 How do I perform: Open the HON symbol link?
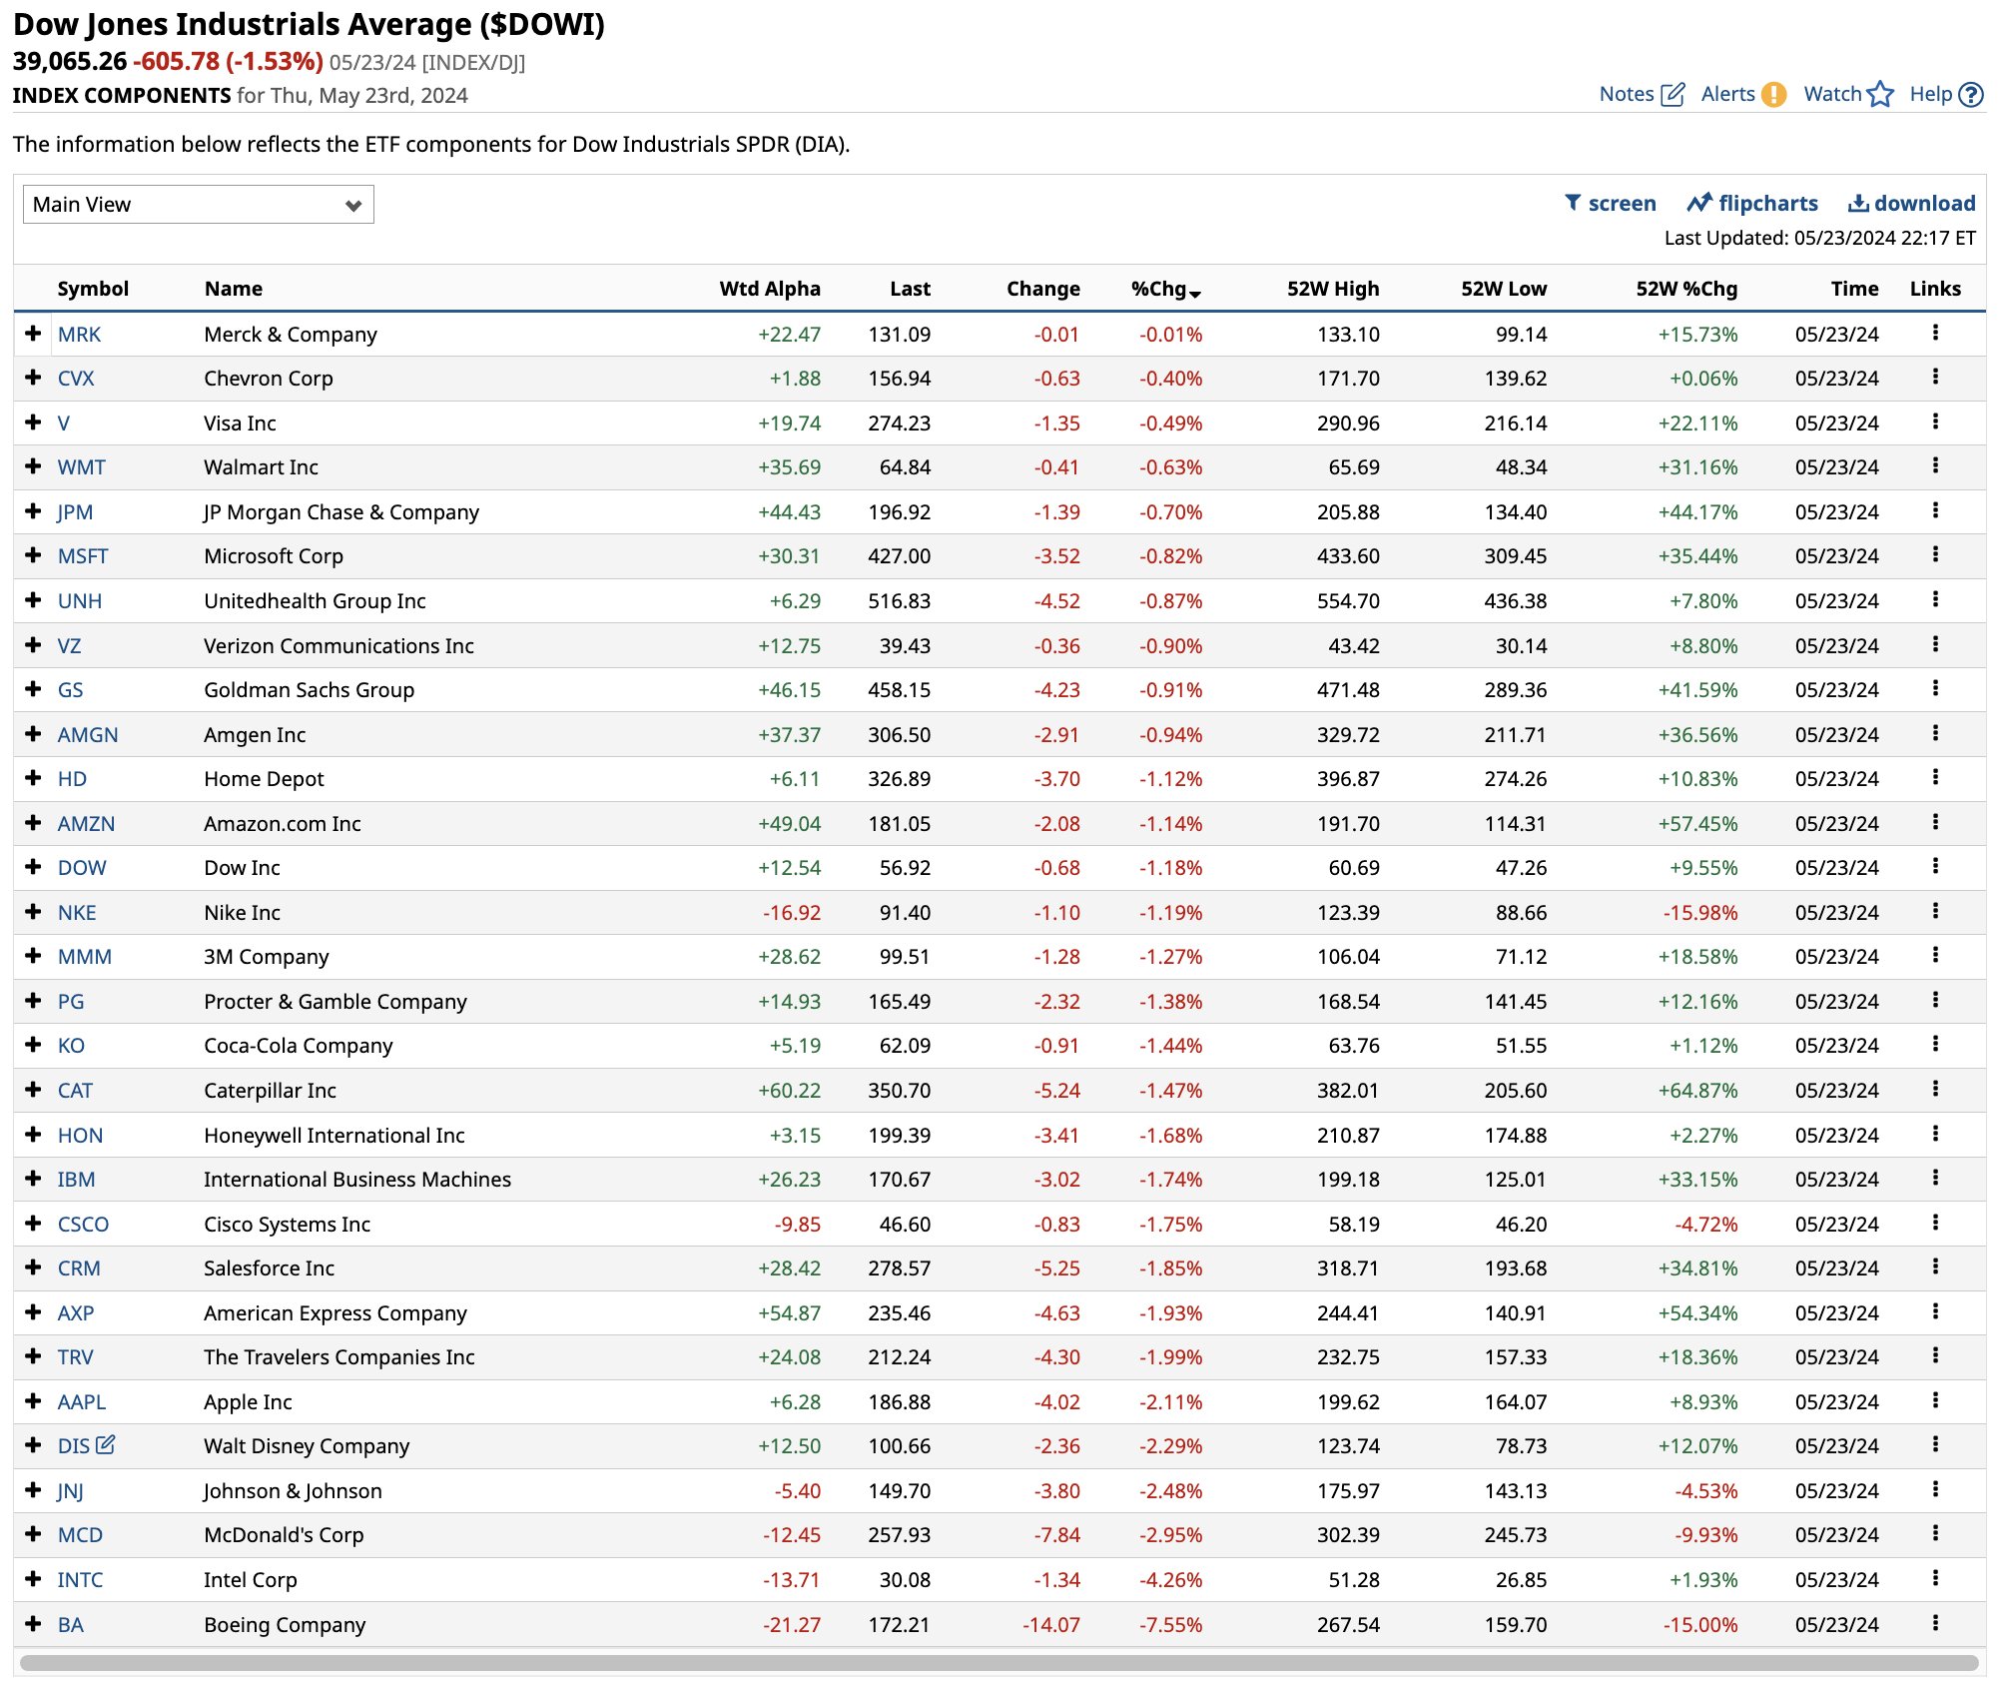point(80,1135)
